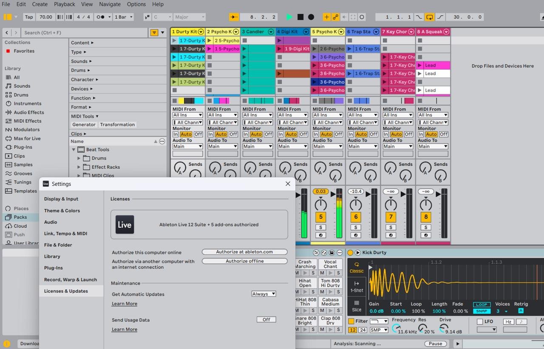The image size is (544, 349).
Task: Toggle the metronome button
Action: pyautogui.click(x=100, y=17)
